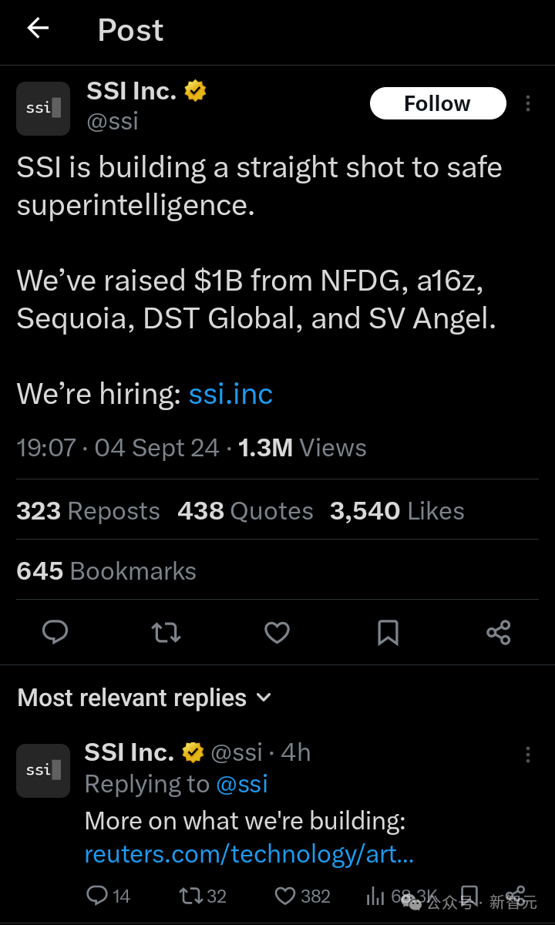Image resolution: width=555 pixels, height=925 pixels.
Task: Open the three-dot menu on the main post
Action: tap(528, 103)
